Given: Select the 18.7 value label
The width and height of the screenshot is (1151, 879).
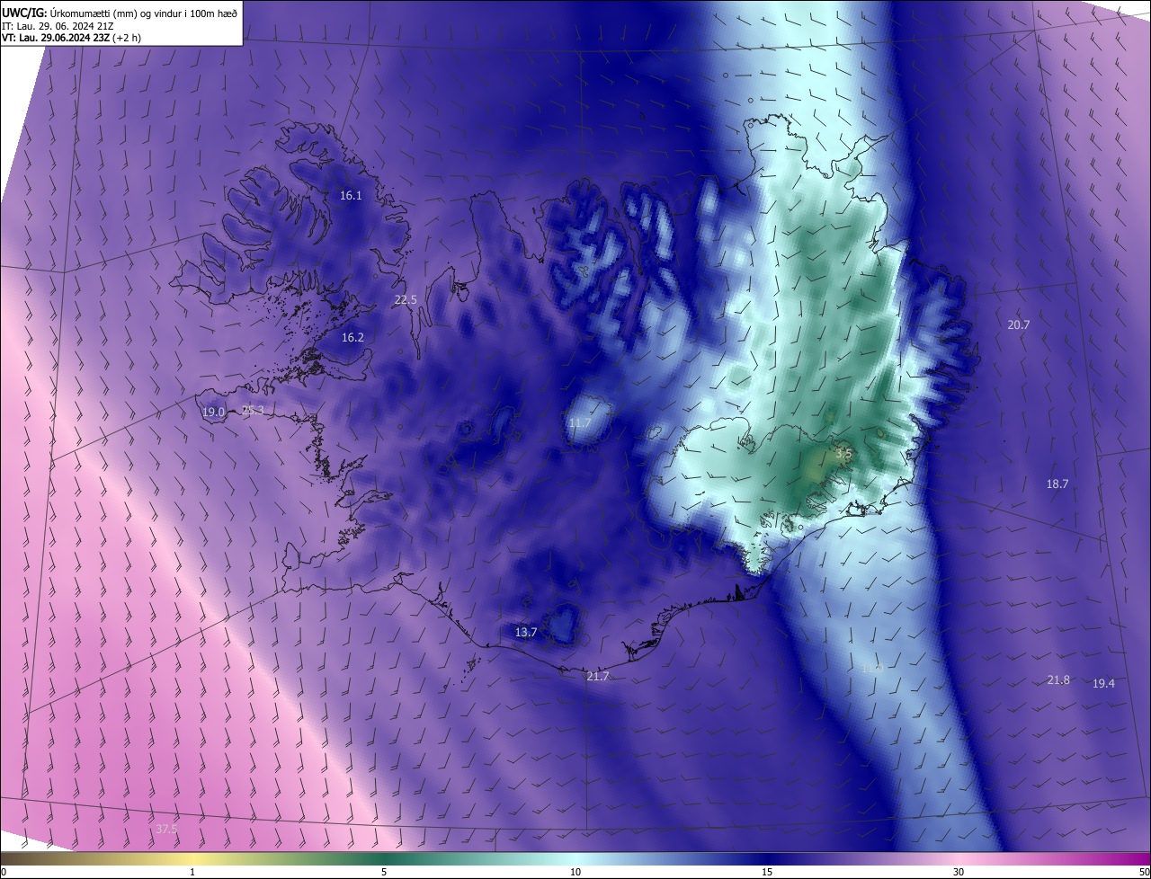Looking at the screenshot, I should click(x=1057, y=484).
